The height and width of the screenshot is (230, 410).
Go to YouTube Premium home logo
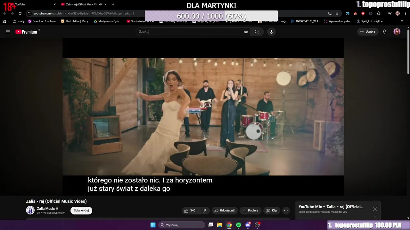pyautogui.click(x=27, y=32)
